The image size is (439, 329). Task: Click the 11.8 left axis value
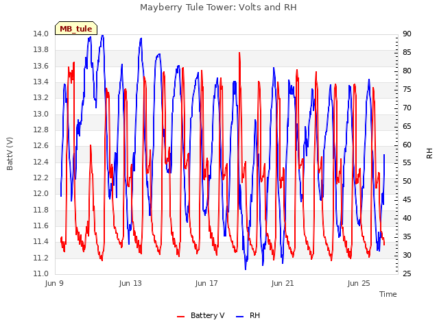tap(41, 210)
